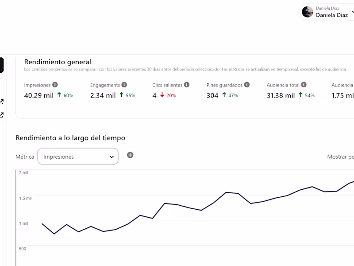Click the Mostrar option right of the chart header
354x266 pixels.
(340, 157)
